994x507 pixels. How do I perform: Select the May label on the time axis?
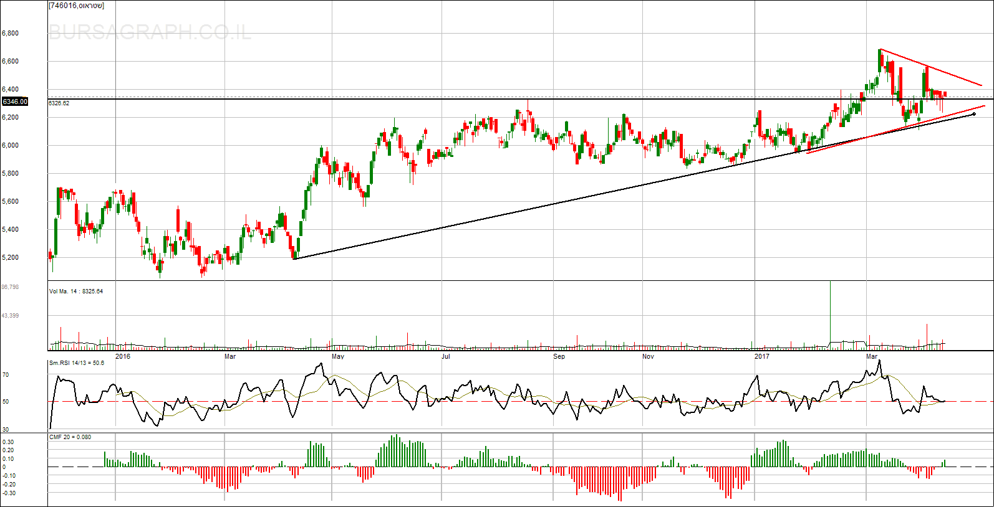(338, 356)
